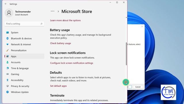Click the System monitor icon

(x=7, y=32)
